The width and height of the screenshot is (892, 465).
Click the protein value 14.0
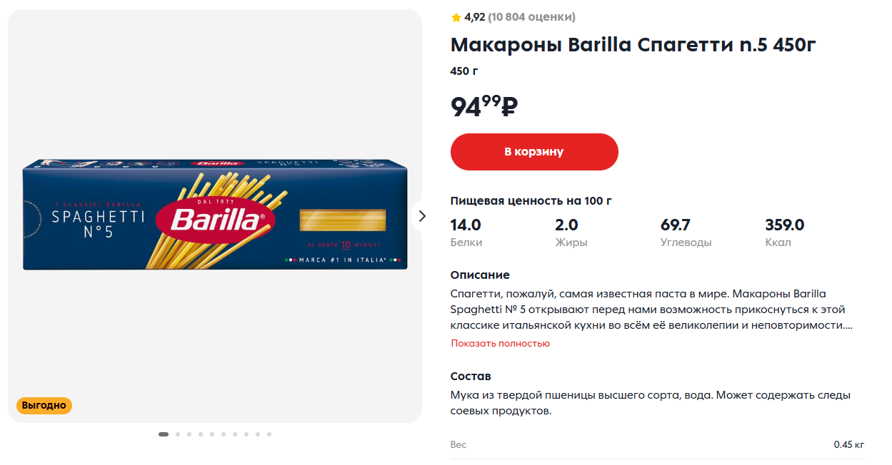point(466,225)
